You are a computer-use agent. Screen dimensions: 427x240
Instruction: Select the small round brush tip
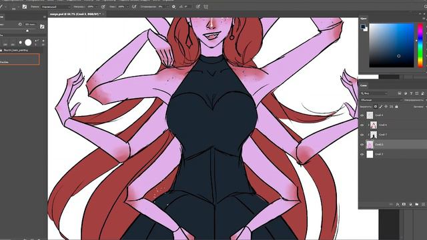point(21,43)
